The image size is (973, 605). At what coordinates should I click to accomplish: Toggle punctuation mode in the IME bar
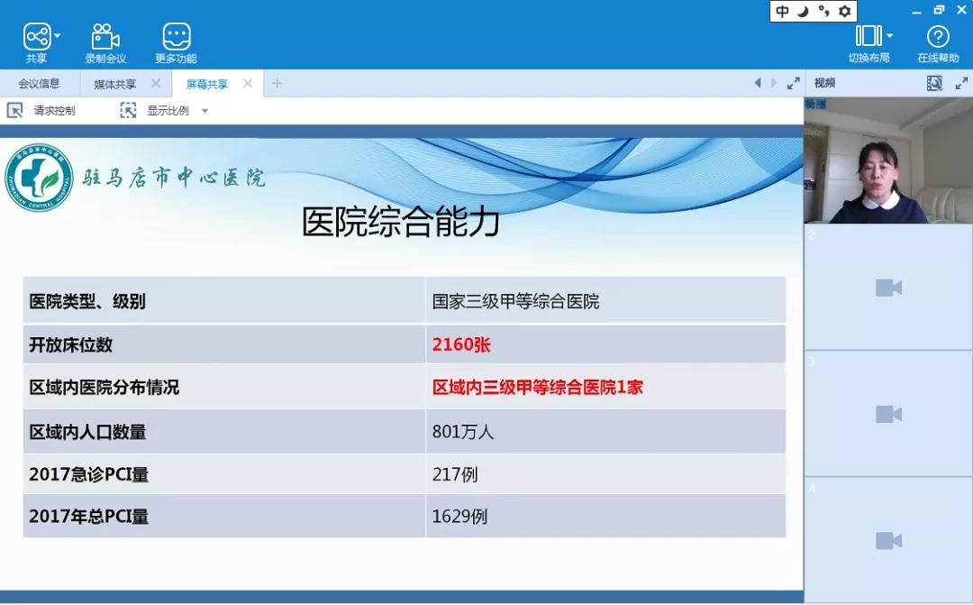coord(823,11)
